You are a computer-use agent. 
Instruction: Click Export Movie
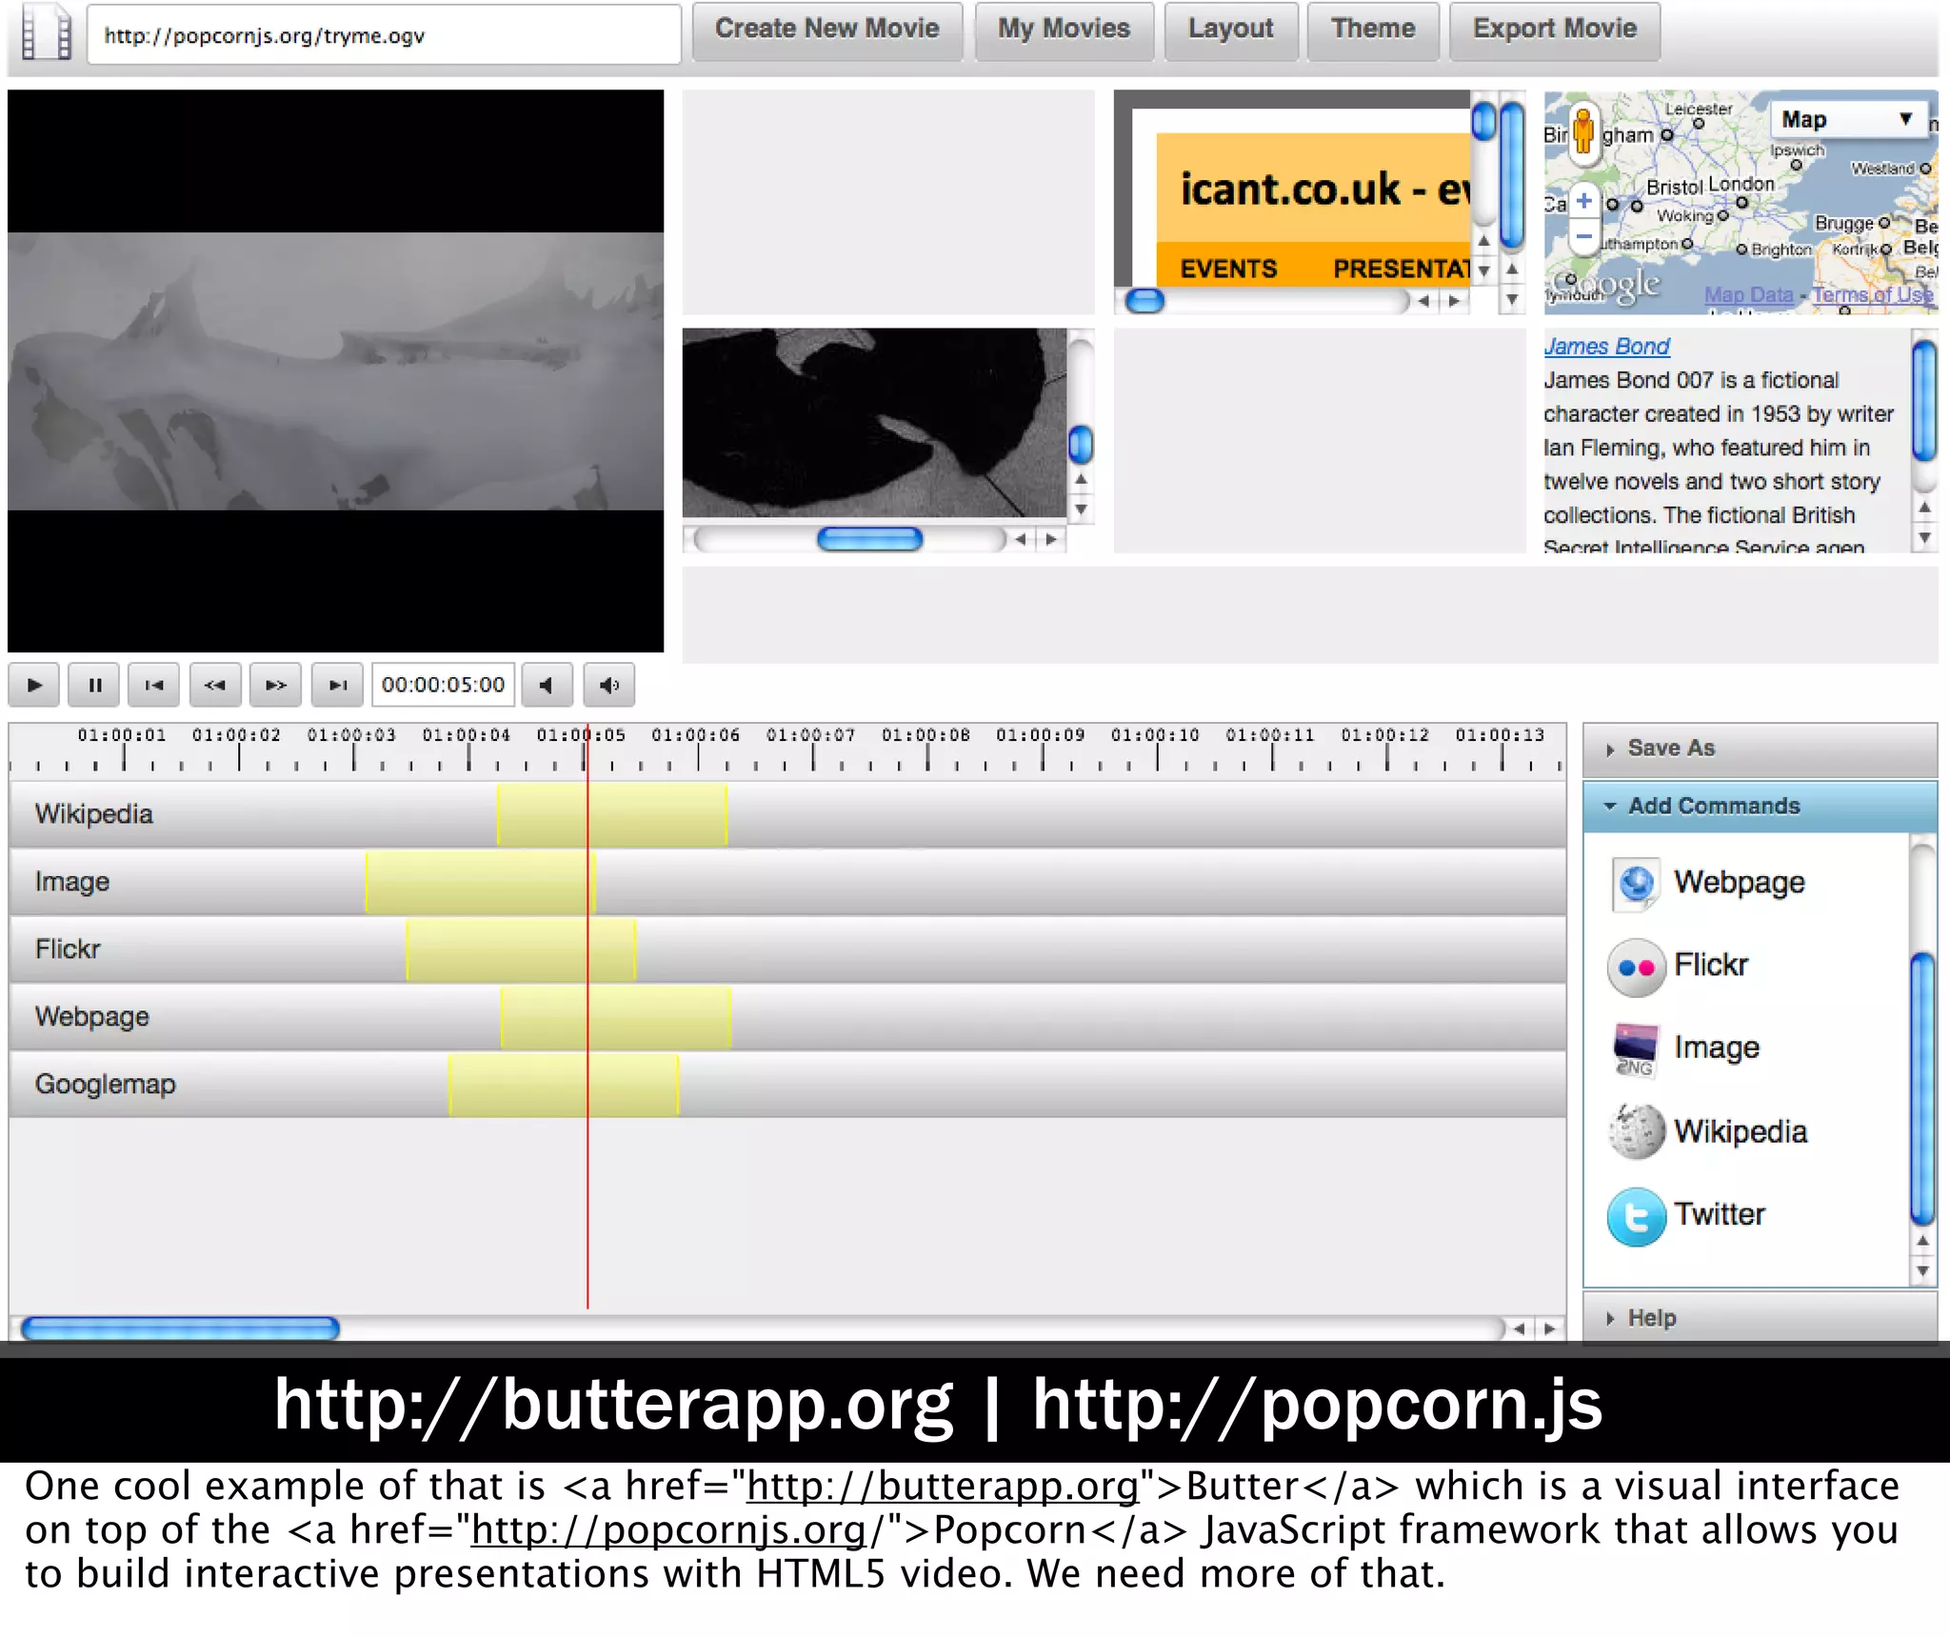click(1554, 30)
